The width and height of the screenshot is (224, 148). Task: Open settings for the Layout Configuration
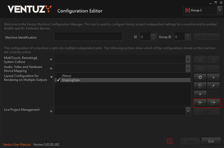point(200,77)
